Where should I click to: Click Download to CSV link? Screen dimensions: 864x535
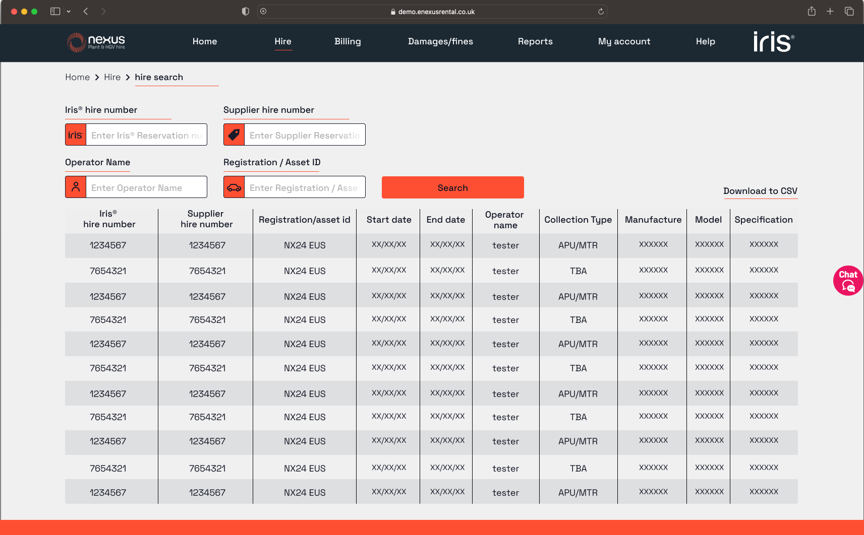click(760, 191)
